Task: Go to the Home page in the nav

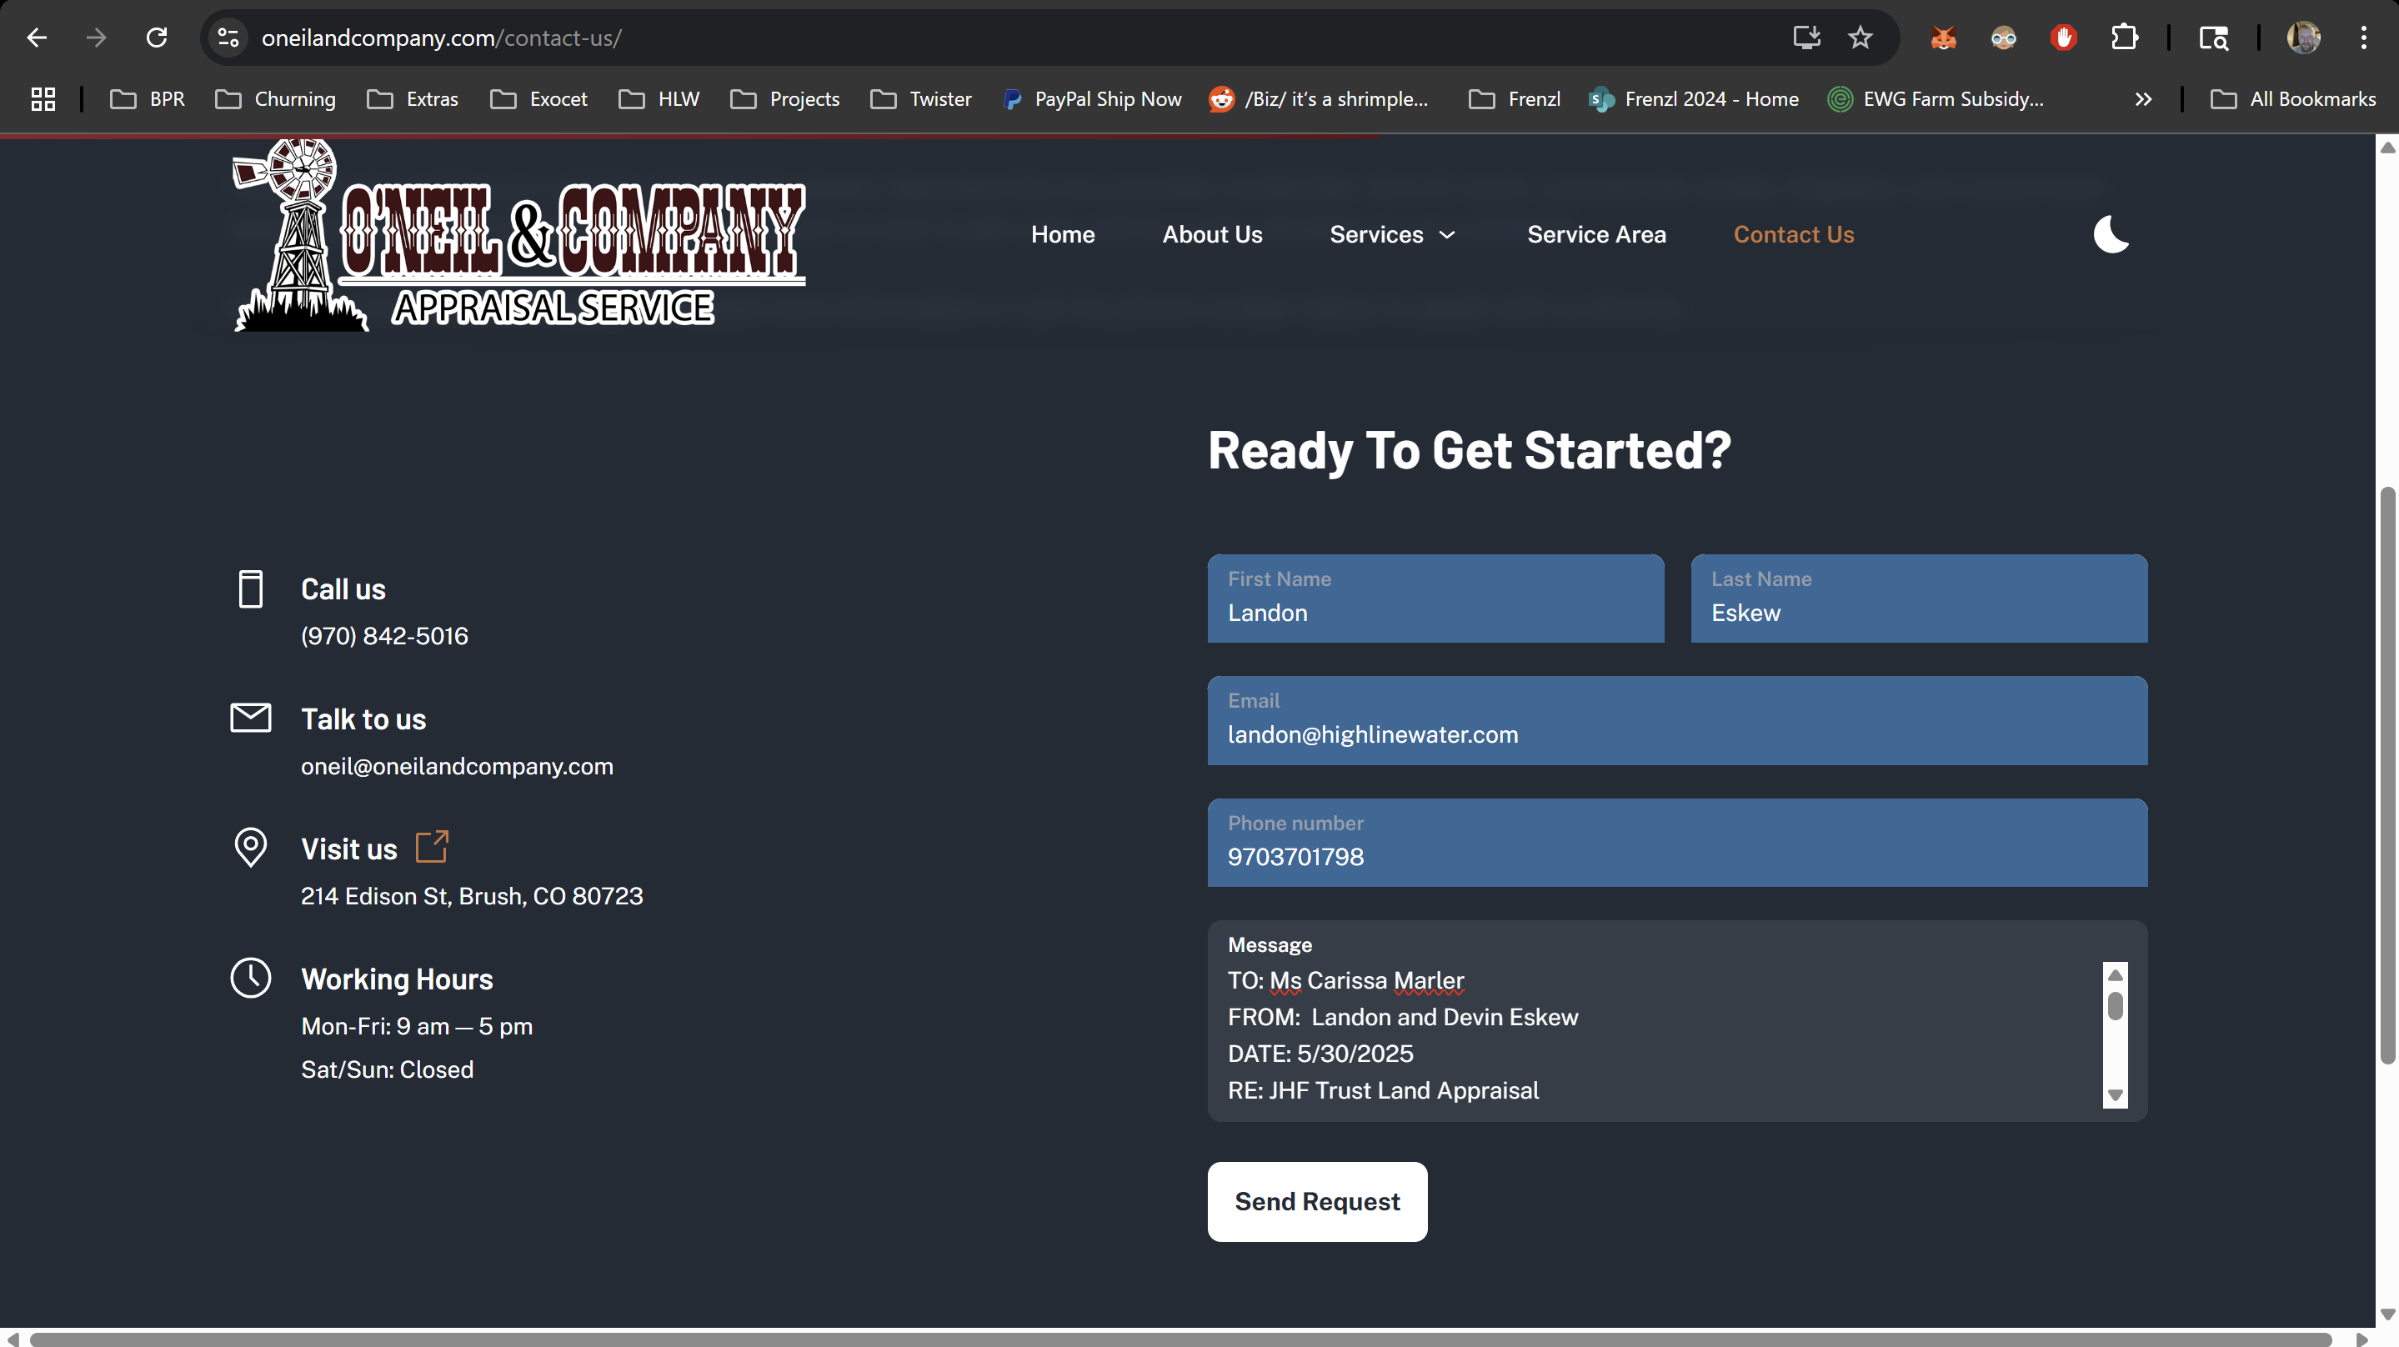Action: [1063, 235]
